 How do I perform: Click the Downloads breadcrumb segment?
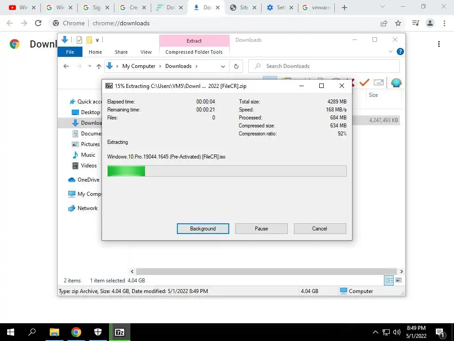178,66
